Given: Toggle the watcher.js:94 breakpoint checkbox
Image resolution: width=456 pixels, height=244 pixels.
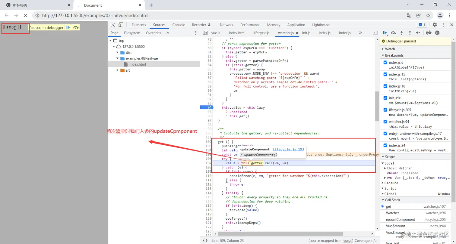Looking at the screenshot, I should point(385,122).
